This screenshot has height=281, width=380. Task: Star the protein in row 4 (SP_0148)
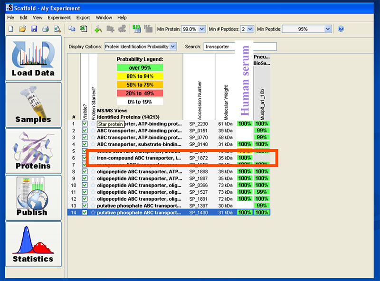coord(93,144)
